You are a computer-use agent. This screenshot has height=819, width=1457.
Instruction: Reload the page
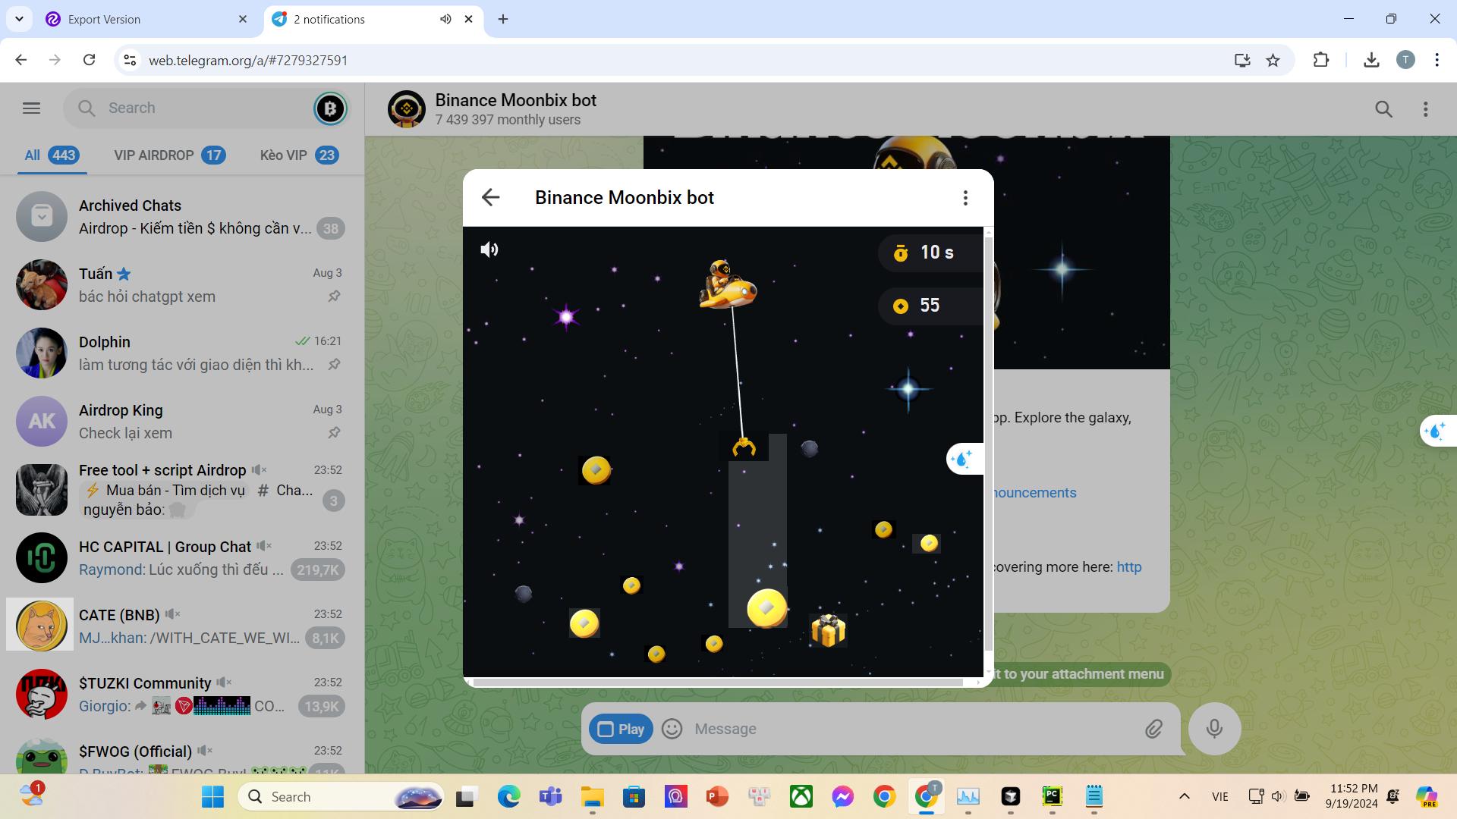(x=89, y=60)
